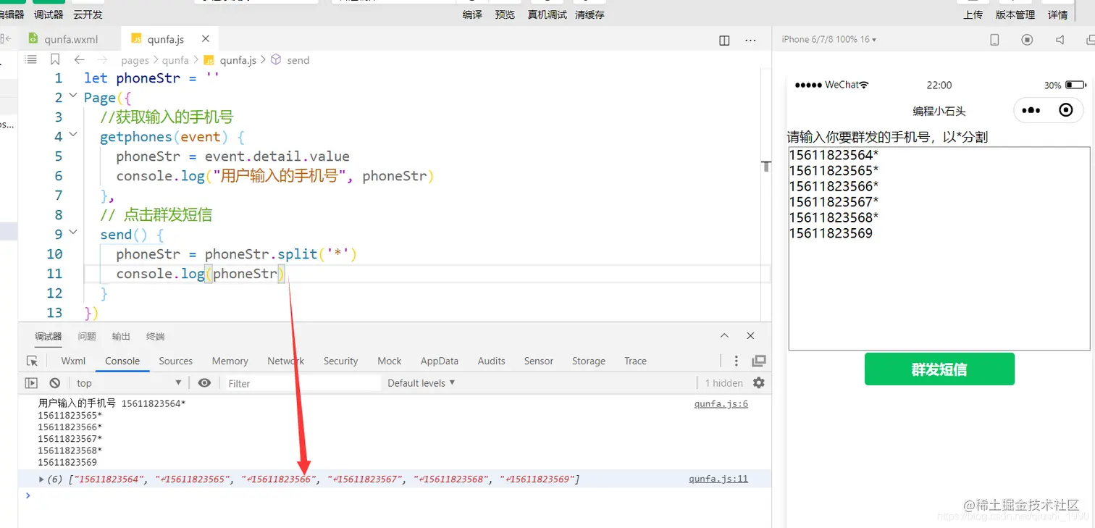Image resolution: width=1095 pixels, height=528 pixels.
Task: Navigate forward with right arrow
Action: (102, 60)
